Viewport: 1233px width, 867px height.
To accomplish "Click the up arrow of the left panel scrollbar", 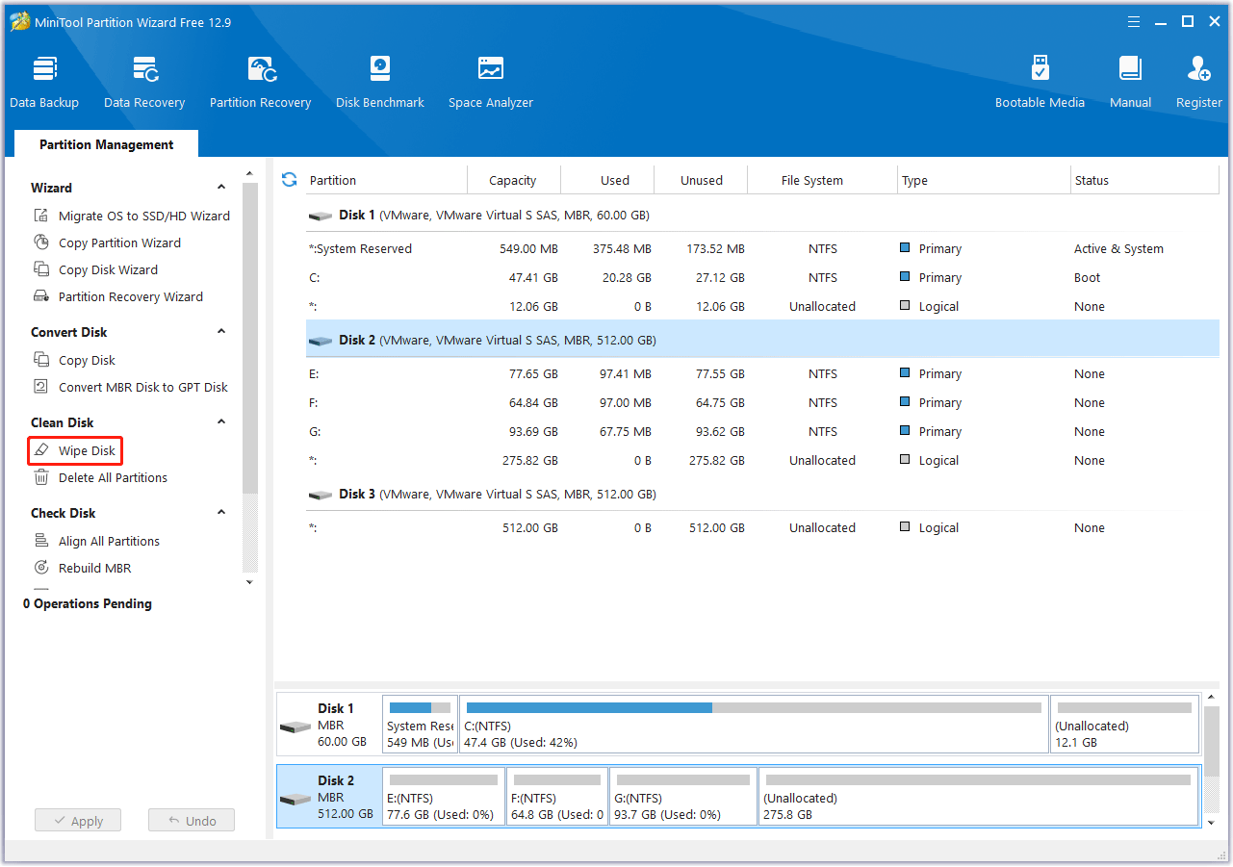I will click(x=250, y=174).
